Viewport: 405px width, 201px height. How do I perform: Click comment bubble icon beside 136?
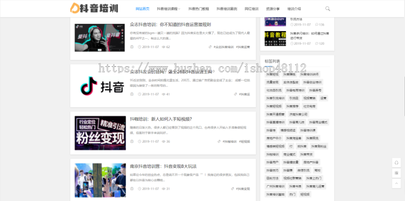tap(317, 25)
